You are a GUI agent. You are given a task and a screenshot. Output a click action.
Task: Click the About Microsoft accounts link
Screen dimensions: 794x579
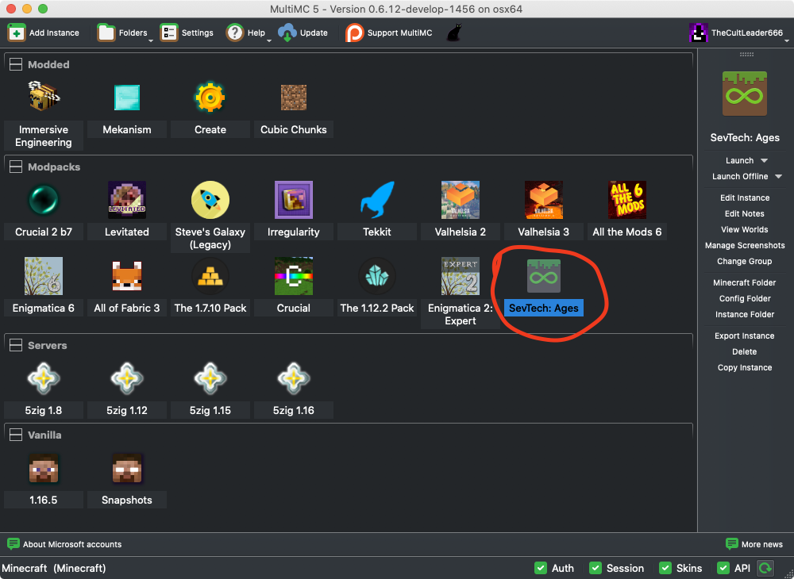(x=64, y=544)
